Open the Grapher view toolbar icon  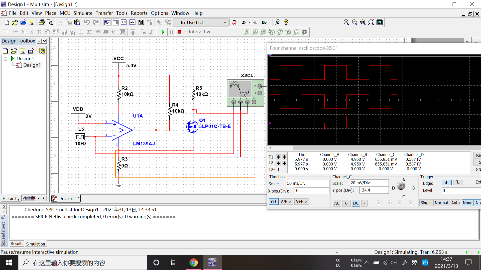(132, 22)
